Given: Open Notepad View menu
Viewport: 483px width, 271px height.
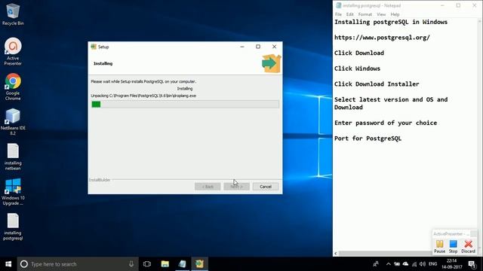Looking at the screenshot, I should pyautogui.click(x=381, y=14).
